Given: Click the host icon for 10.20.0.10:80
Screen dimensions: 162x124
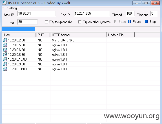Looking at the screenshot, I should click(5, 59).
